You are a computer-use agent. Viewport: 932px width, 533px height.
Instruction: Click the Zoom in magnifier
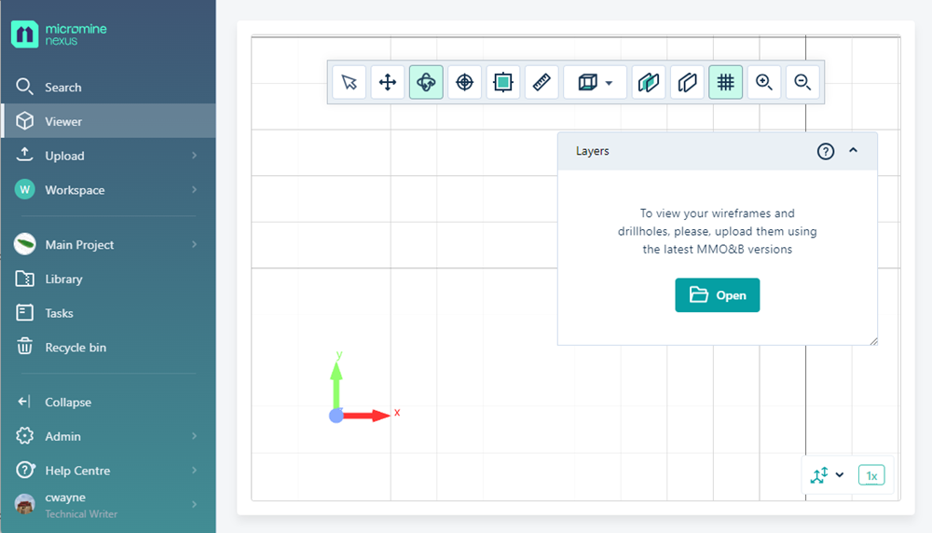tap(764, 82)
